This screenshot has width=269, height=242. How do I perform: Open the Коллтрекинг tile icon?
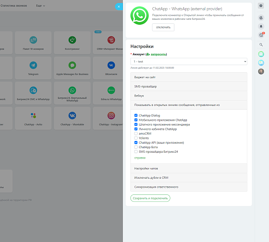[x=72, y=40]
